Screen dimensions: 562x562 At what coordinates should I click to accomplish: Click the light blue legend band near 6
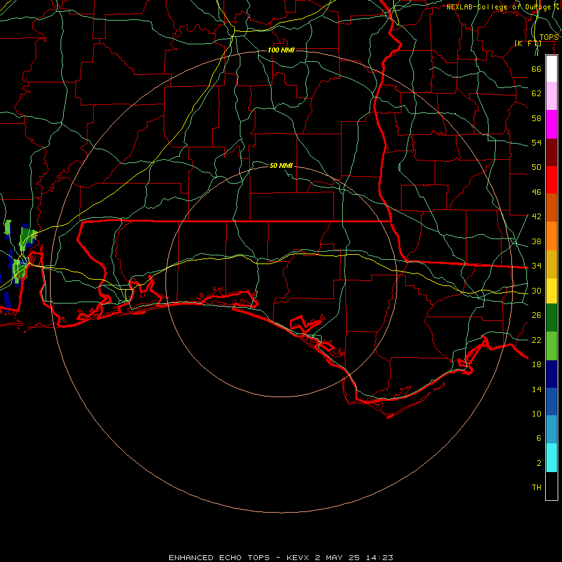(x=551, y=430)
